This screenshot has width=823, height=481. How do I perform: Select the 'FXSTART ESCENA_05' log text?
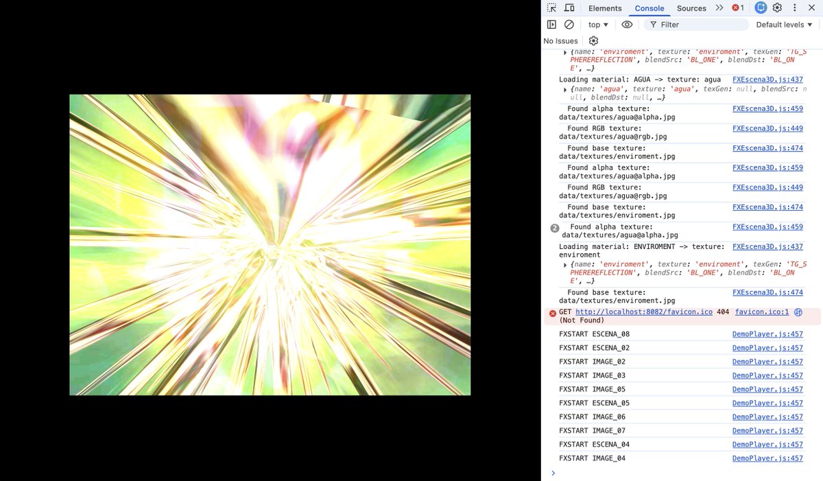pos(594,403)
